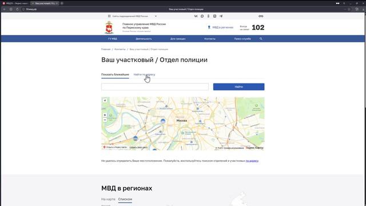Click the social icon left of Telegram
The height and width of the screenshot is (206, 366).
(214, 16)
